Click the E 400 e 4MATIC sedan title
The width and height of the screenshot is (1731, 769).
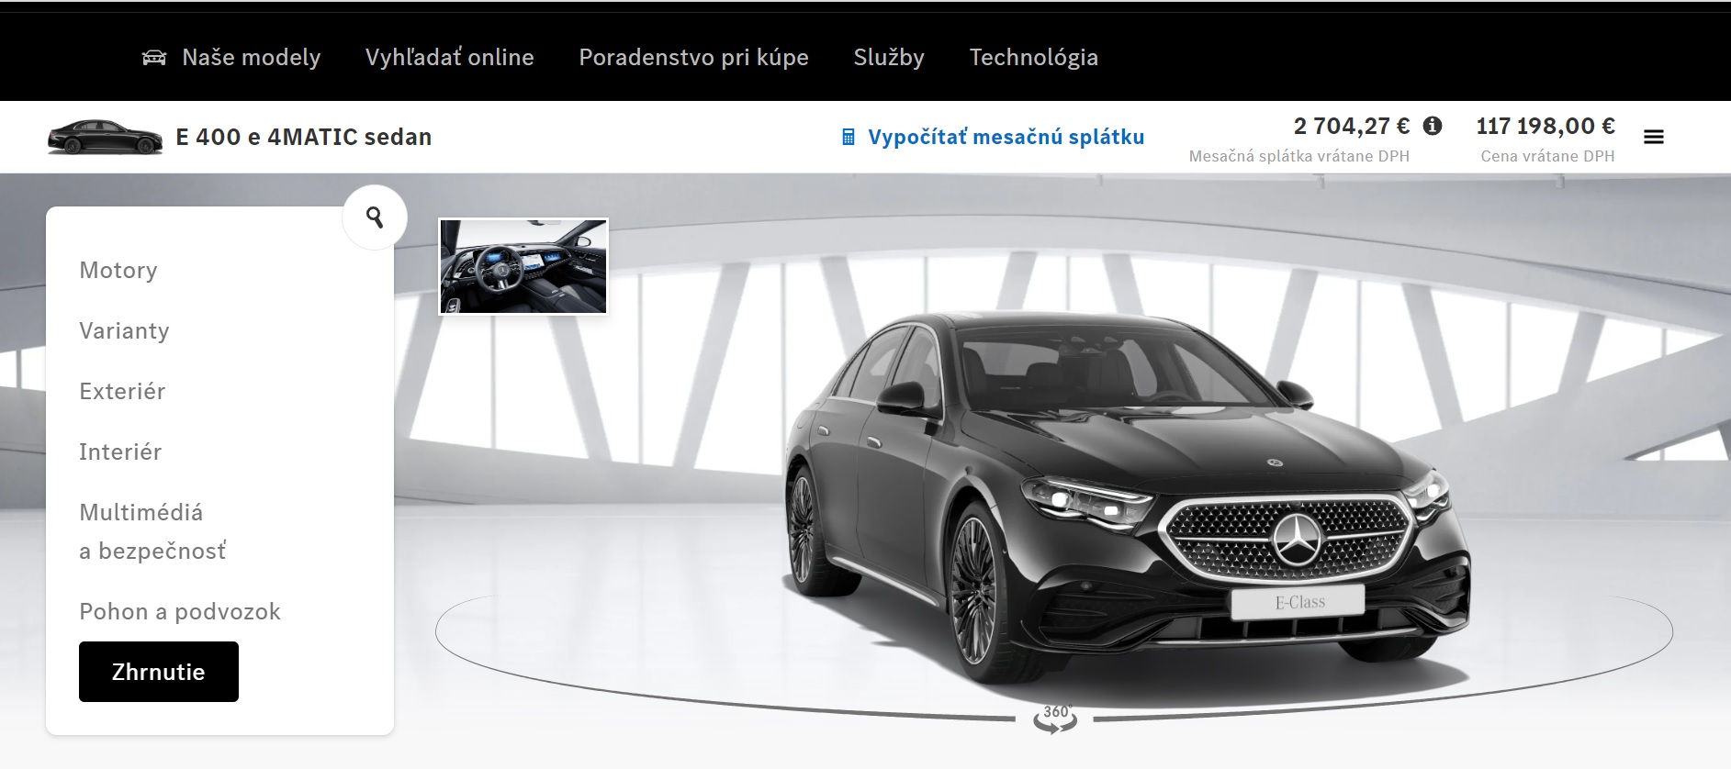(303, 137)
